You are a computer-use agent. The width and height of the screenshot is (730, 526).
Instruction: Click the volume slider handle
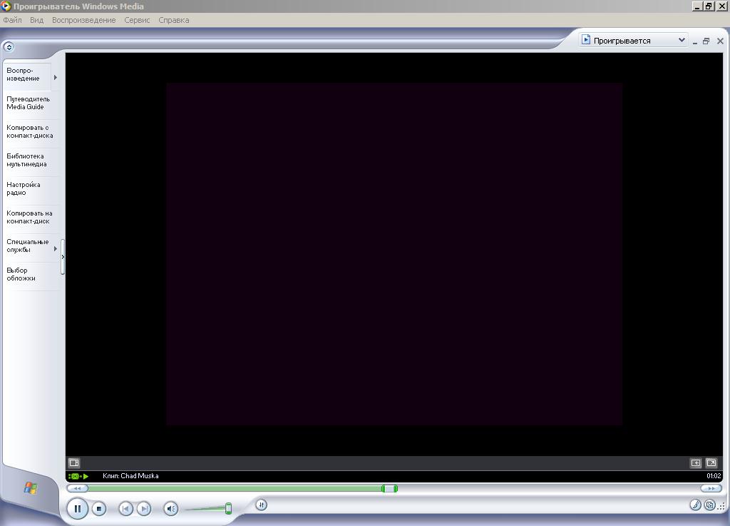click(228, 508)
